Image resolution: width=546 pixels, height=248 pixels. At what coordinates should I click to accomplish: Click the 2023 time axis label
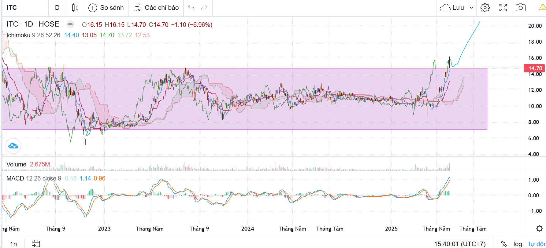pos(104,229)
